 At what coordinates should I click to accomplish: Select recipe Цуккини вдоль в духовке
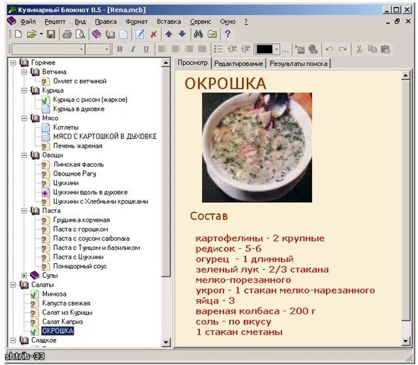90,192
